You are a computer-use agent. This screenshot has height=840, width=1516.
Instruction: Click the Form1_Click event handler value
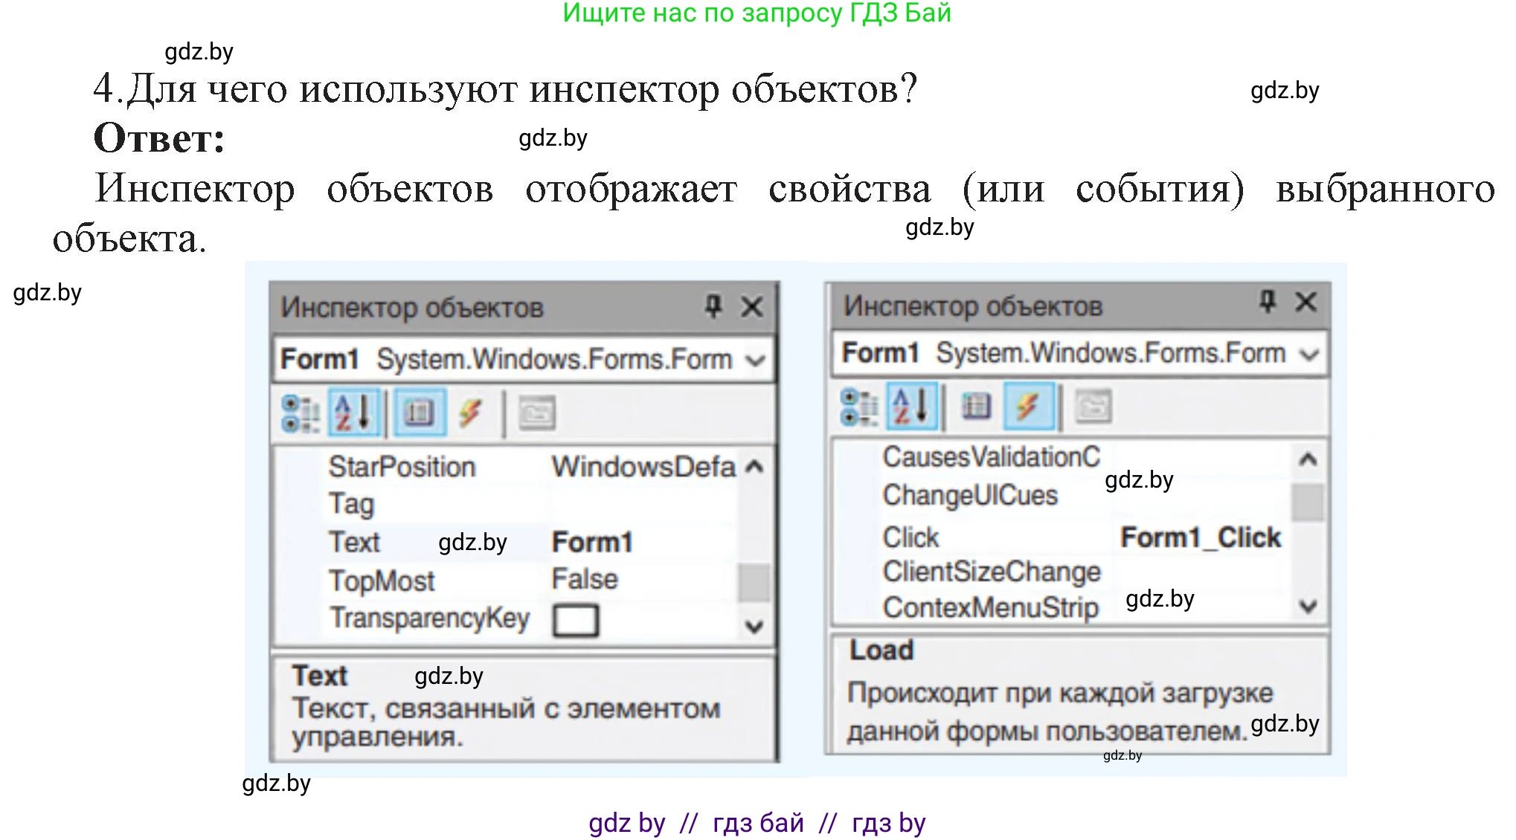click(1200, 537)
